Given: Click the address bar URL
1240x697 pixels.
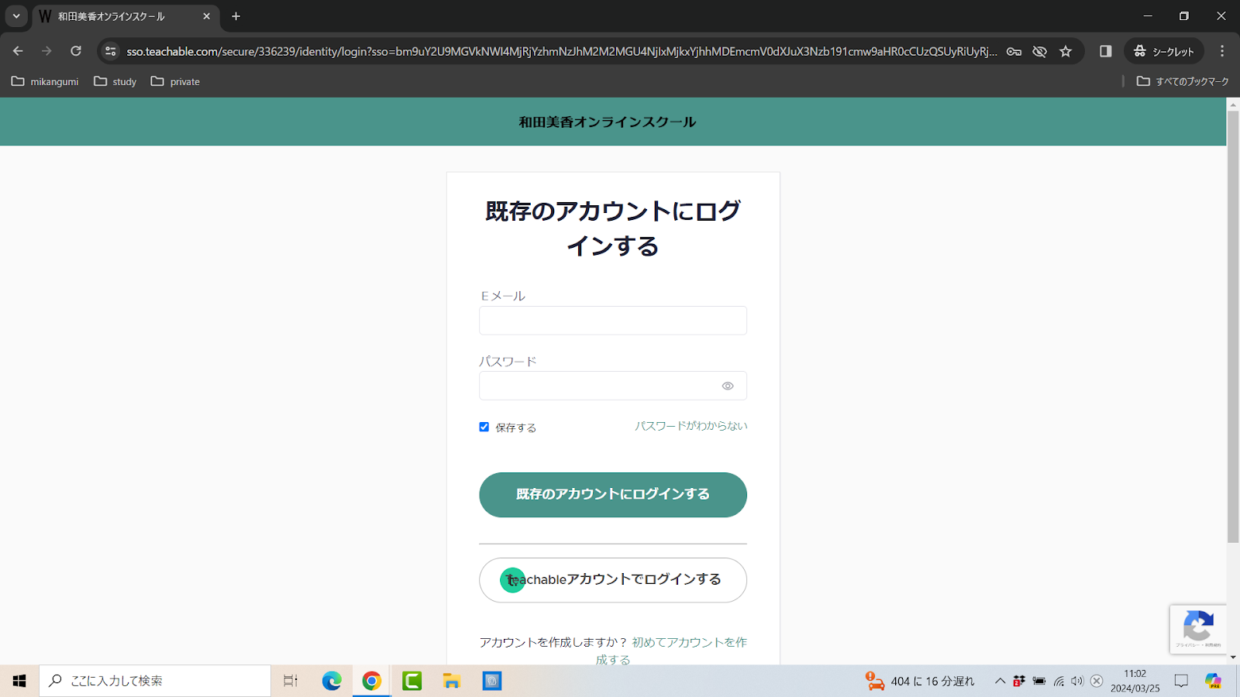Looking at the screenshot, I should 562,51.
